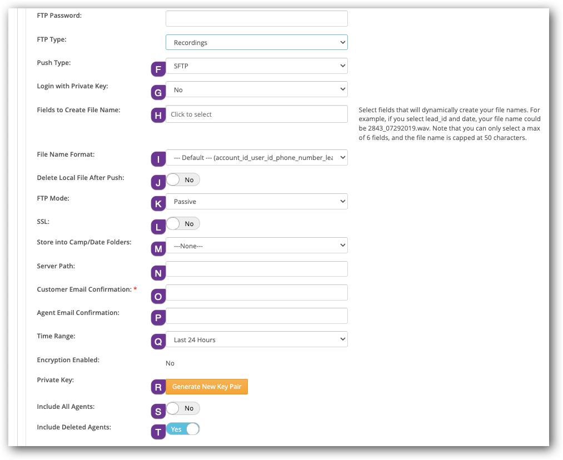Open Store into Camp/Date Folders dropdown
Image resolution: width=563 pixels, height=460 pixels.
point(256,246)
